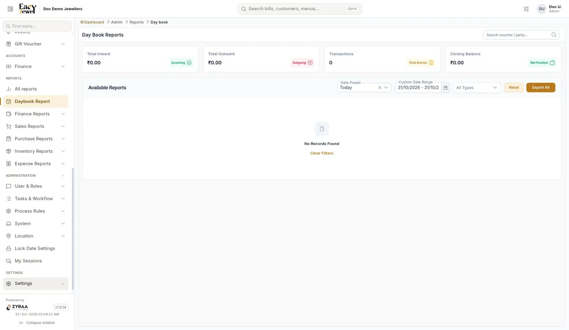This screenshot has width=569, height=330.
Task: Open the All Types dropdown
Action: 477,87
